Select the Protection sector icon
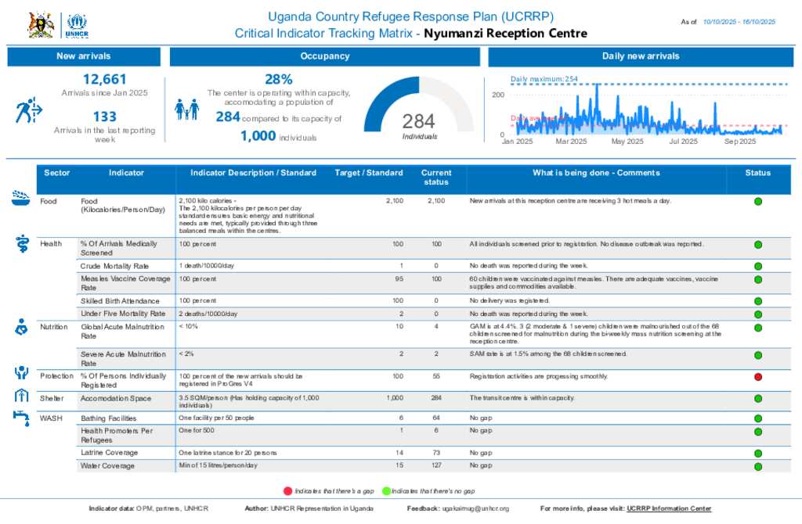This screenshot has height=524, width=802. (x=21, y=373)
